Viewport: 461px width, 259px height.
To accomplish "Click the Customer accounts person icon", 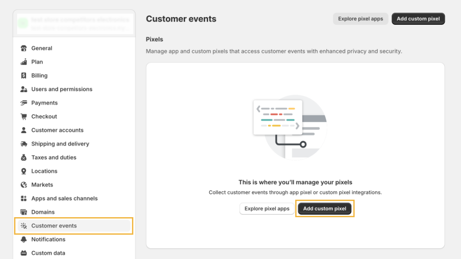I will tap(24, 130).
